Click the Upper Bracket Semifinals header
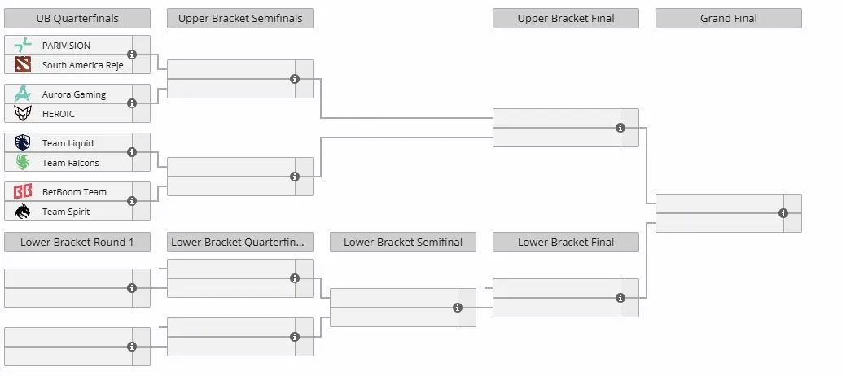 point(240,18)
